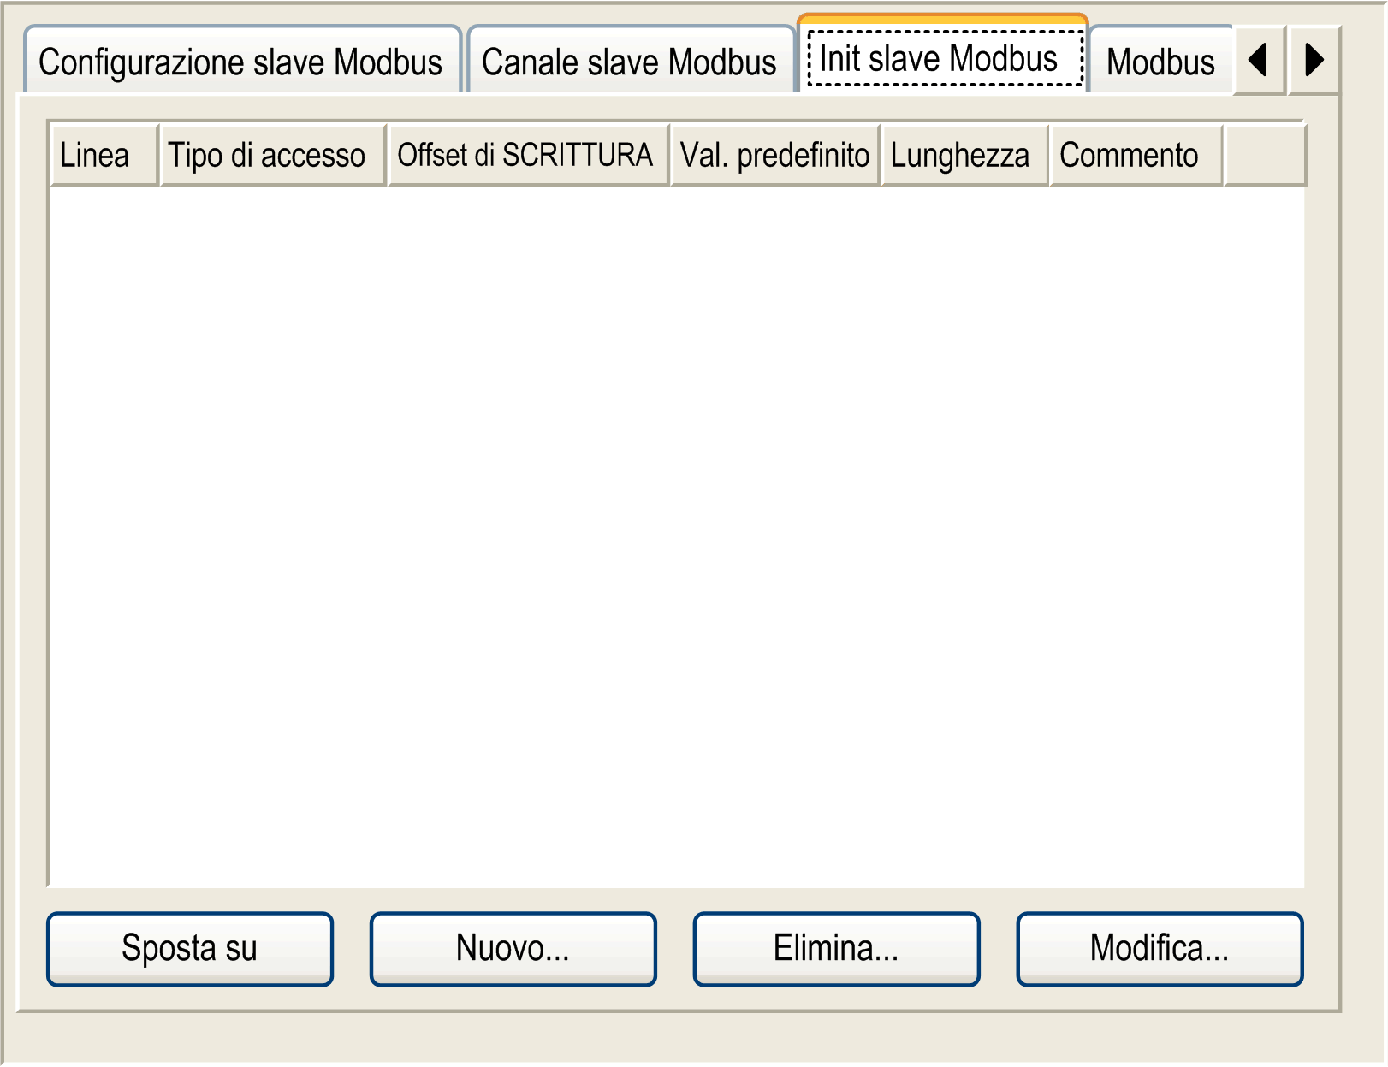1388x1067 pixels.
Task: Click the Sposta su button
Action: (190, 949)
